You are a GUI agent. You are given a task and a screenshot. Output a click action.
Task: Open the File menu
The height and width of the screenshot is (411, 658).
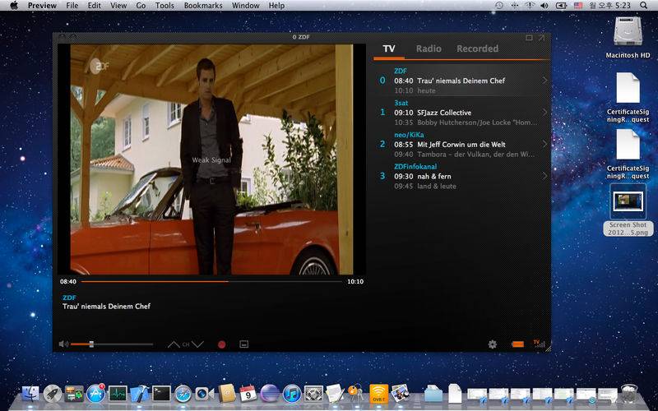(x=72, y=6)
